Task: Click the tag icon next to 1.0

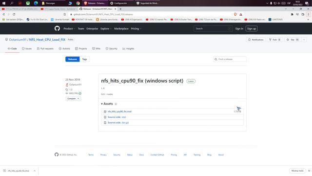Action: tap(67, 89)
